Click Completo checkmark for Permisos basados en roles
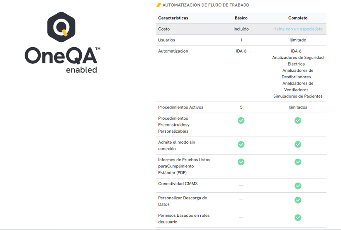The image size is (341, 230). click(x=298, y=218)
